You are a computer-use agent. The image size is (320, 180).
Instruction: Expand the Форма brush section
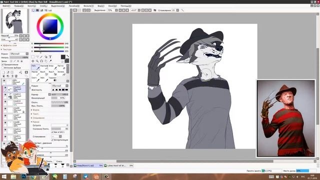pyautogui.click(x=35, y=110)
